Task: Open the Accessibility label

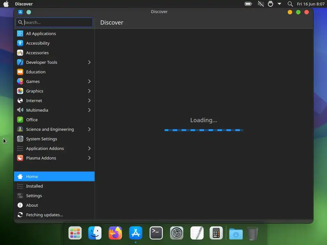Action: point(38,43)
